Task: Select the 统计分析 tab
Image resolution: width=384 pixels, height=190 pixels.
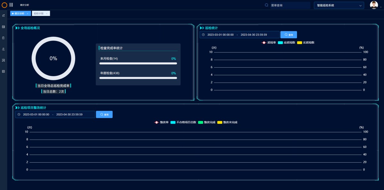Action: pos(20,13)
